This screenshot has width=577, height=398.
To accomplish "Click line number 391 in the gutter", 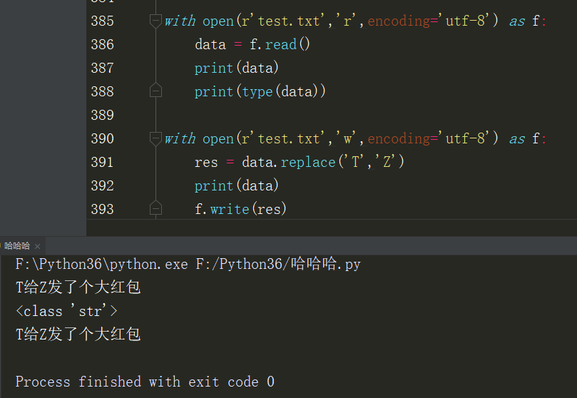I will click(x=102, y=162).
